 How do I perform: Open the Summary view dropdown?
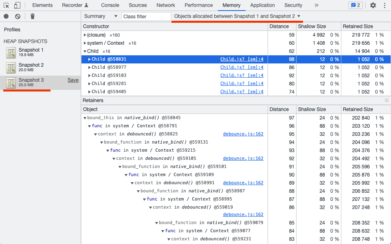pos(100,16)
